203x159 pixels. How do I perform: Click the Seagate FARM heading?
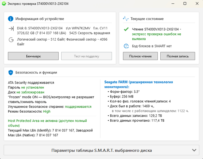(138, 84)
